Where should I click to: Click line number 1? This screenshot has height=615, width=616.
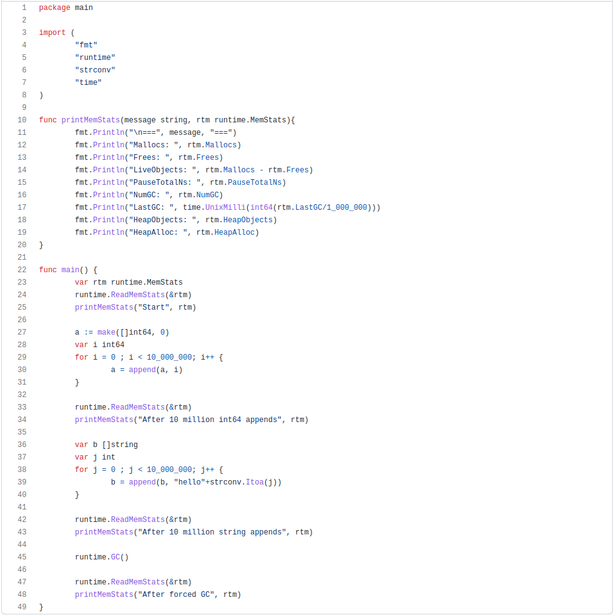[24, 7]
